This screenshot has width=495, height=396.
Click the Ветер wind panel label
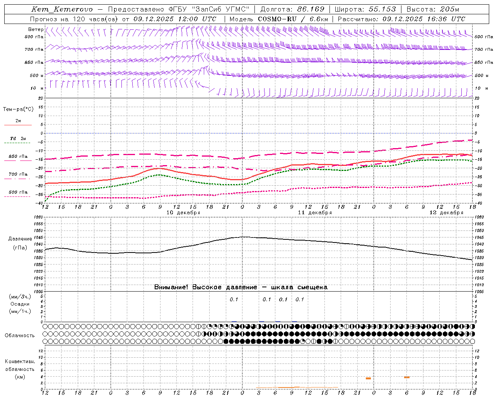(36, 29)
